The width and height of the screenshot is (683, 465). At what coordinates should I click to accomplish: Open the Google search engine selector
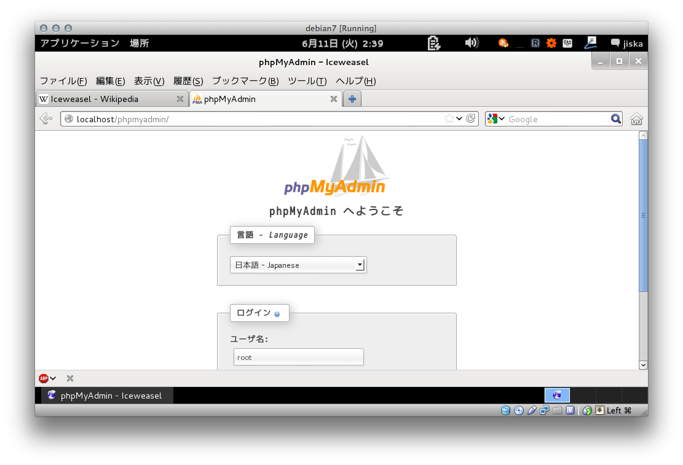495,119
